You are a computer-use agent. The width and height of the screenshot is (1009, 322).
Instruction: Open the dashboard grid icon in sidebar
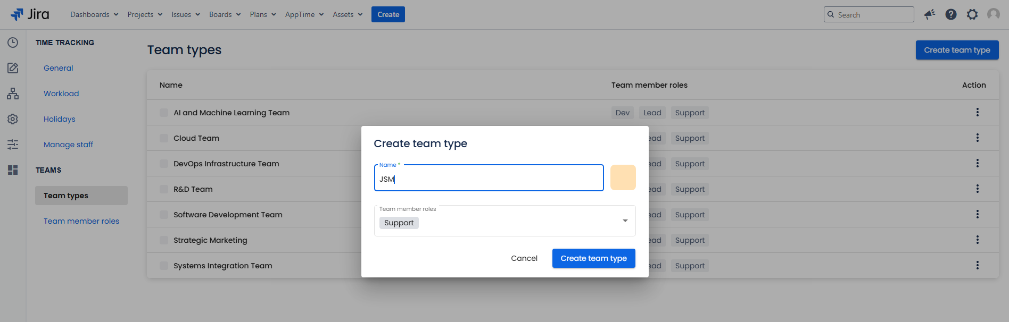(x=13, y=170)
